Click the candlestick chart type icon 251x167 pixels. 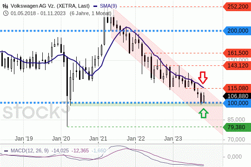[6, 6]
